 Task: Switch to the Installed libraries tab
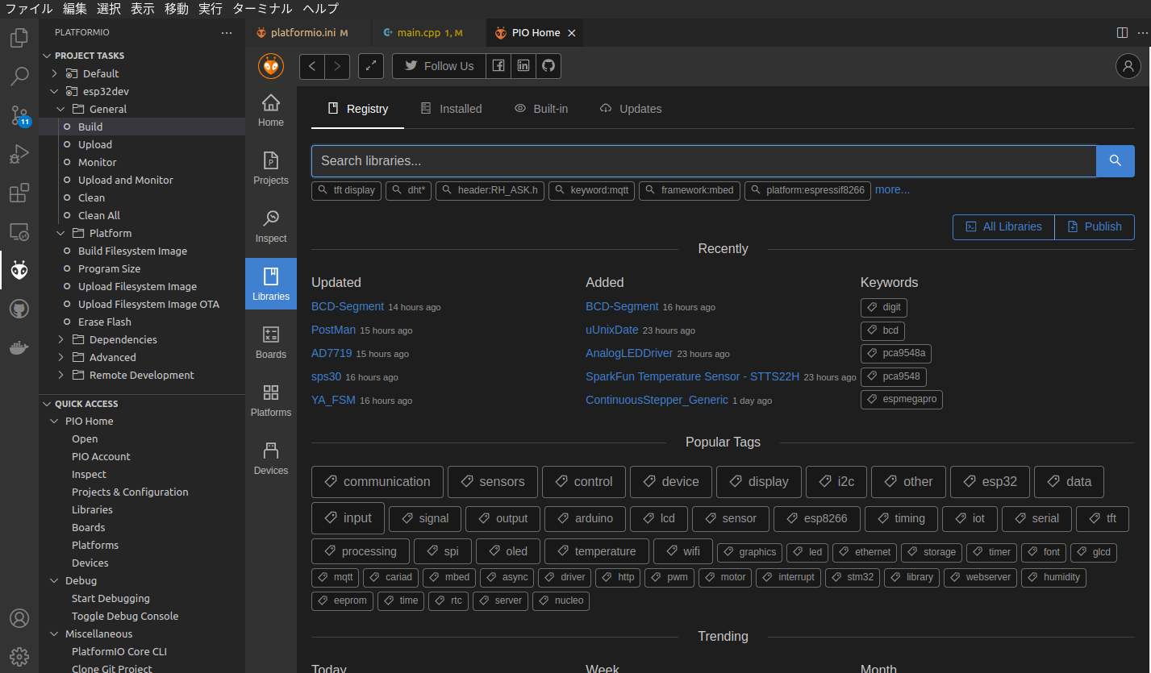point(452,109)
